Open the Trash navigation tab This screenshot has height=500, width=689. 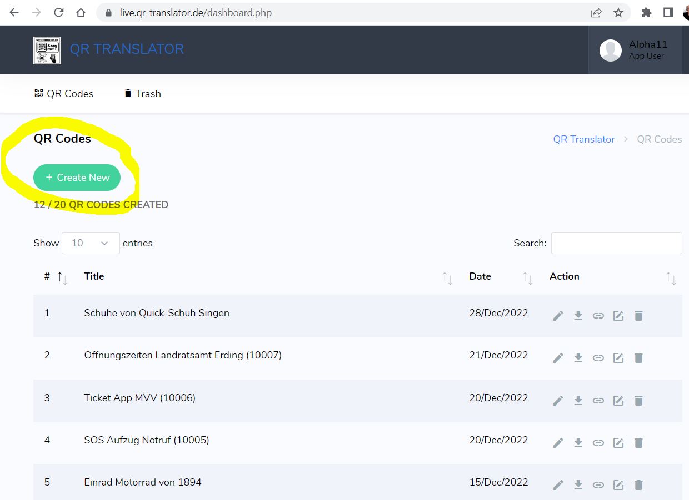[x=142, y=94]
